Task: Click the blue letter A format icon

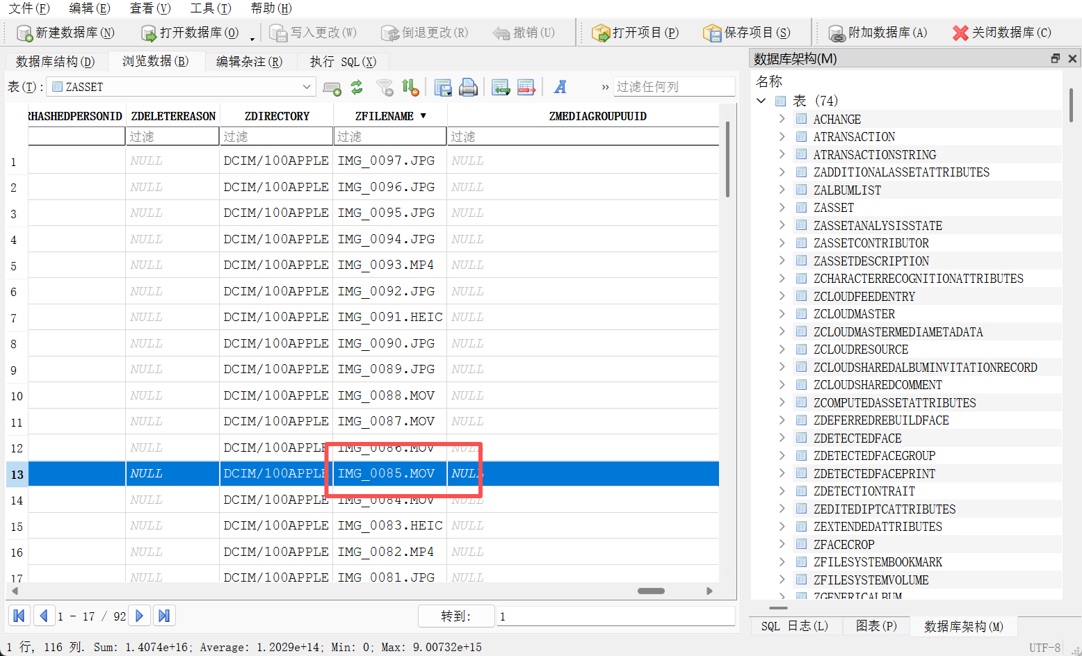Action: (x=560, y=87)
